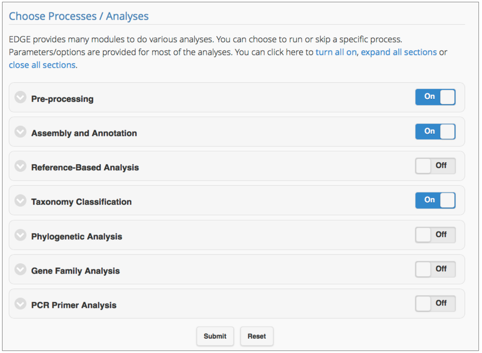Expand Gene Family Analysis chevron icon

[x=20, y=269]
